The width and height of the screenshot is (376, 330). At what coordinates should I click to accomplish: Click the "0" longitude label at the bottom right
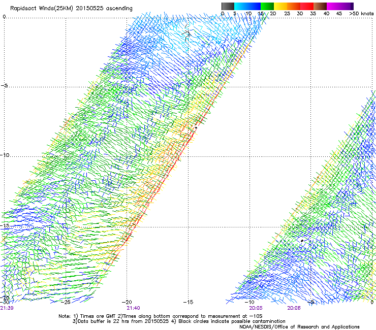coord(372,302)
